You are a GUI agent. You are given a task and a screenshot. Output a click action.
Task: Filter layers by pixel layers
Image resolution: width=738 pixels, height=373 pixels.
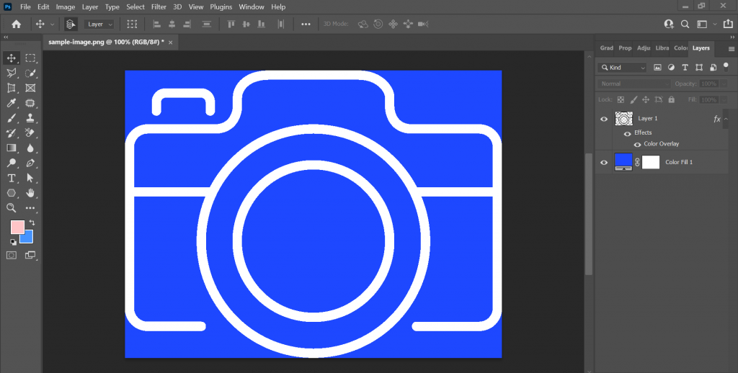pos(657,68)
